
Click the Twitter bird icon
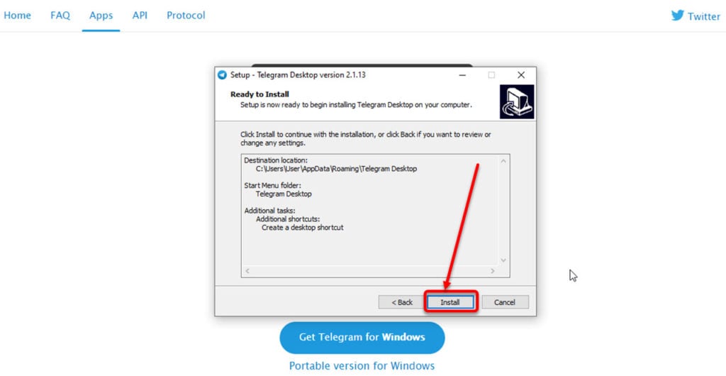pyautogui.click(x=677, y=16)
